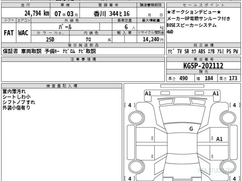Click the G mark on windshield diagram

point(191,129)
